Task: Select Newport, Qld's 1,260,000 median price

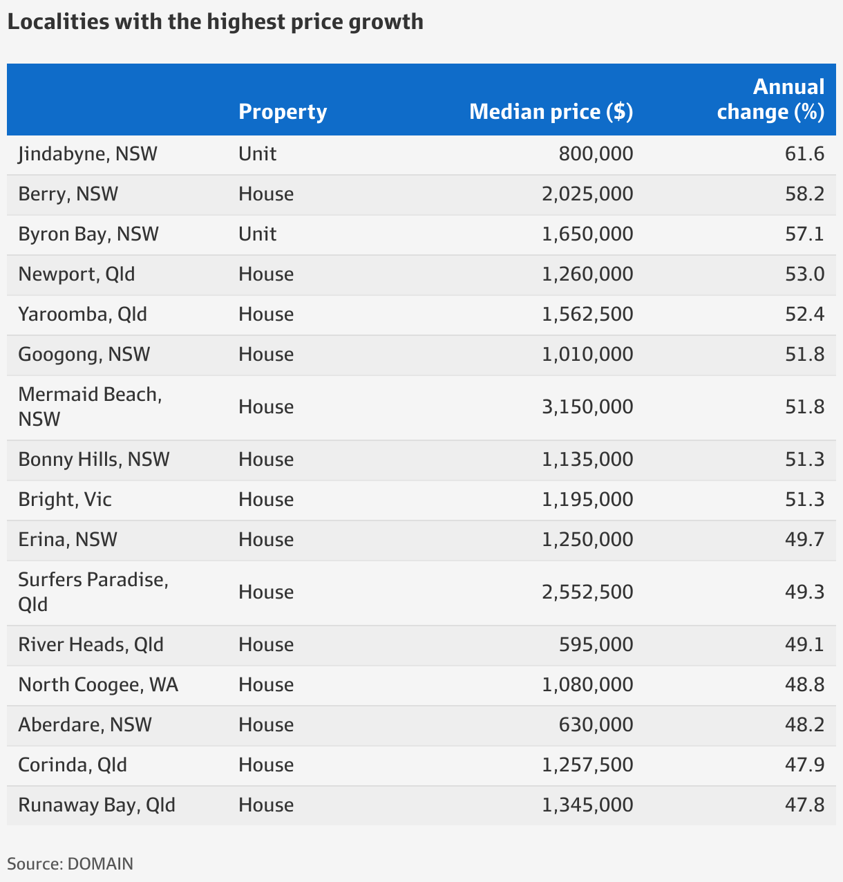Action: [x=587, y=274]
